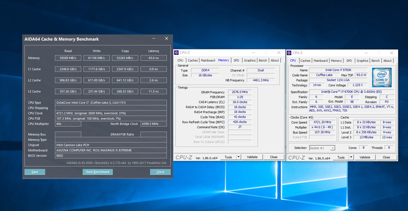Click FSB:DRAM ratio value 1:29

tap(240, 97)
